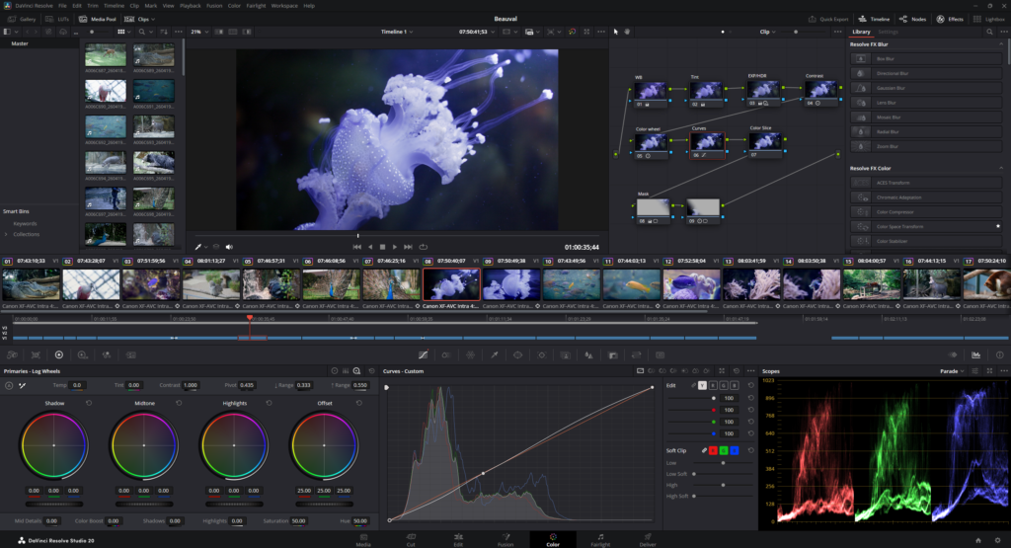The image size is (1011, 548).
Task: Open the Curves palette icon
Action: [423, 355]
